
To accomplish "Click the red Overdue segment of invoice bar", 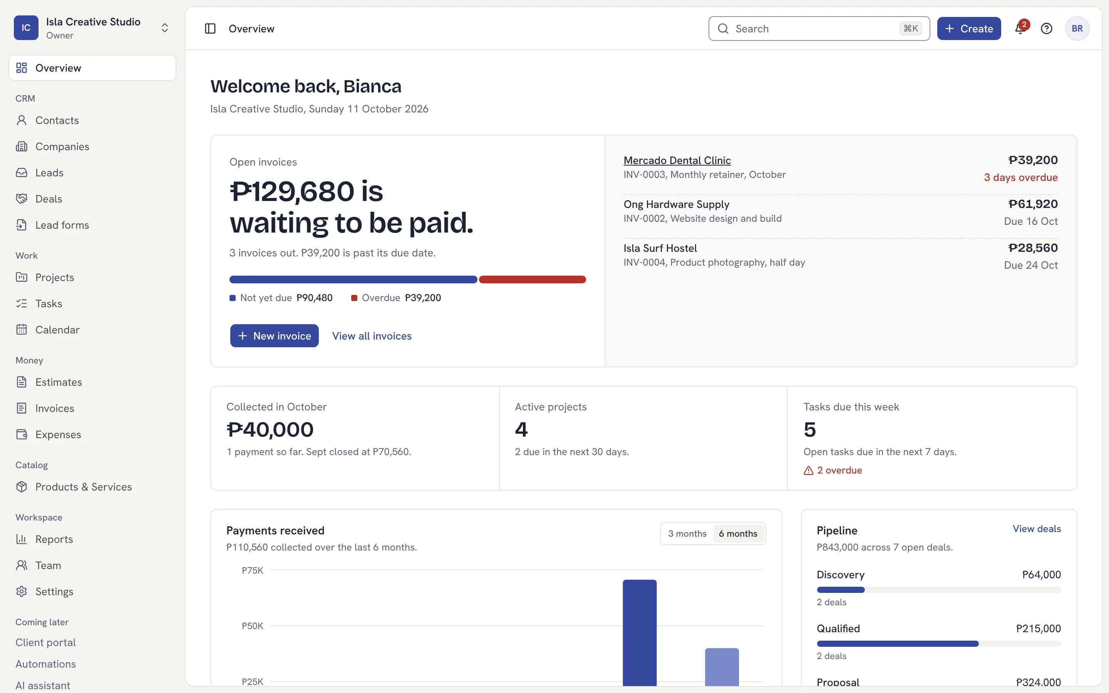I will pos(532,280).
